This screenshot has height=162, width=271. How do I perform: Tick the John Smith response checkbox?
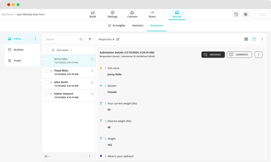click(x=46, y=83)
